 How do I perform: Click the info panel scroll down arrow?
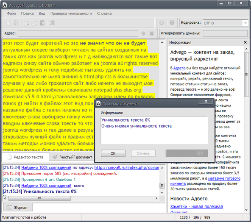click(246, 210)
